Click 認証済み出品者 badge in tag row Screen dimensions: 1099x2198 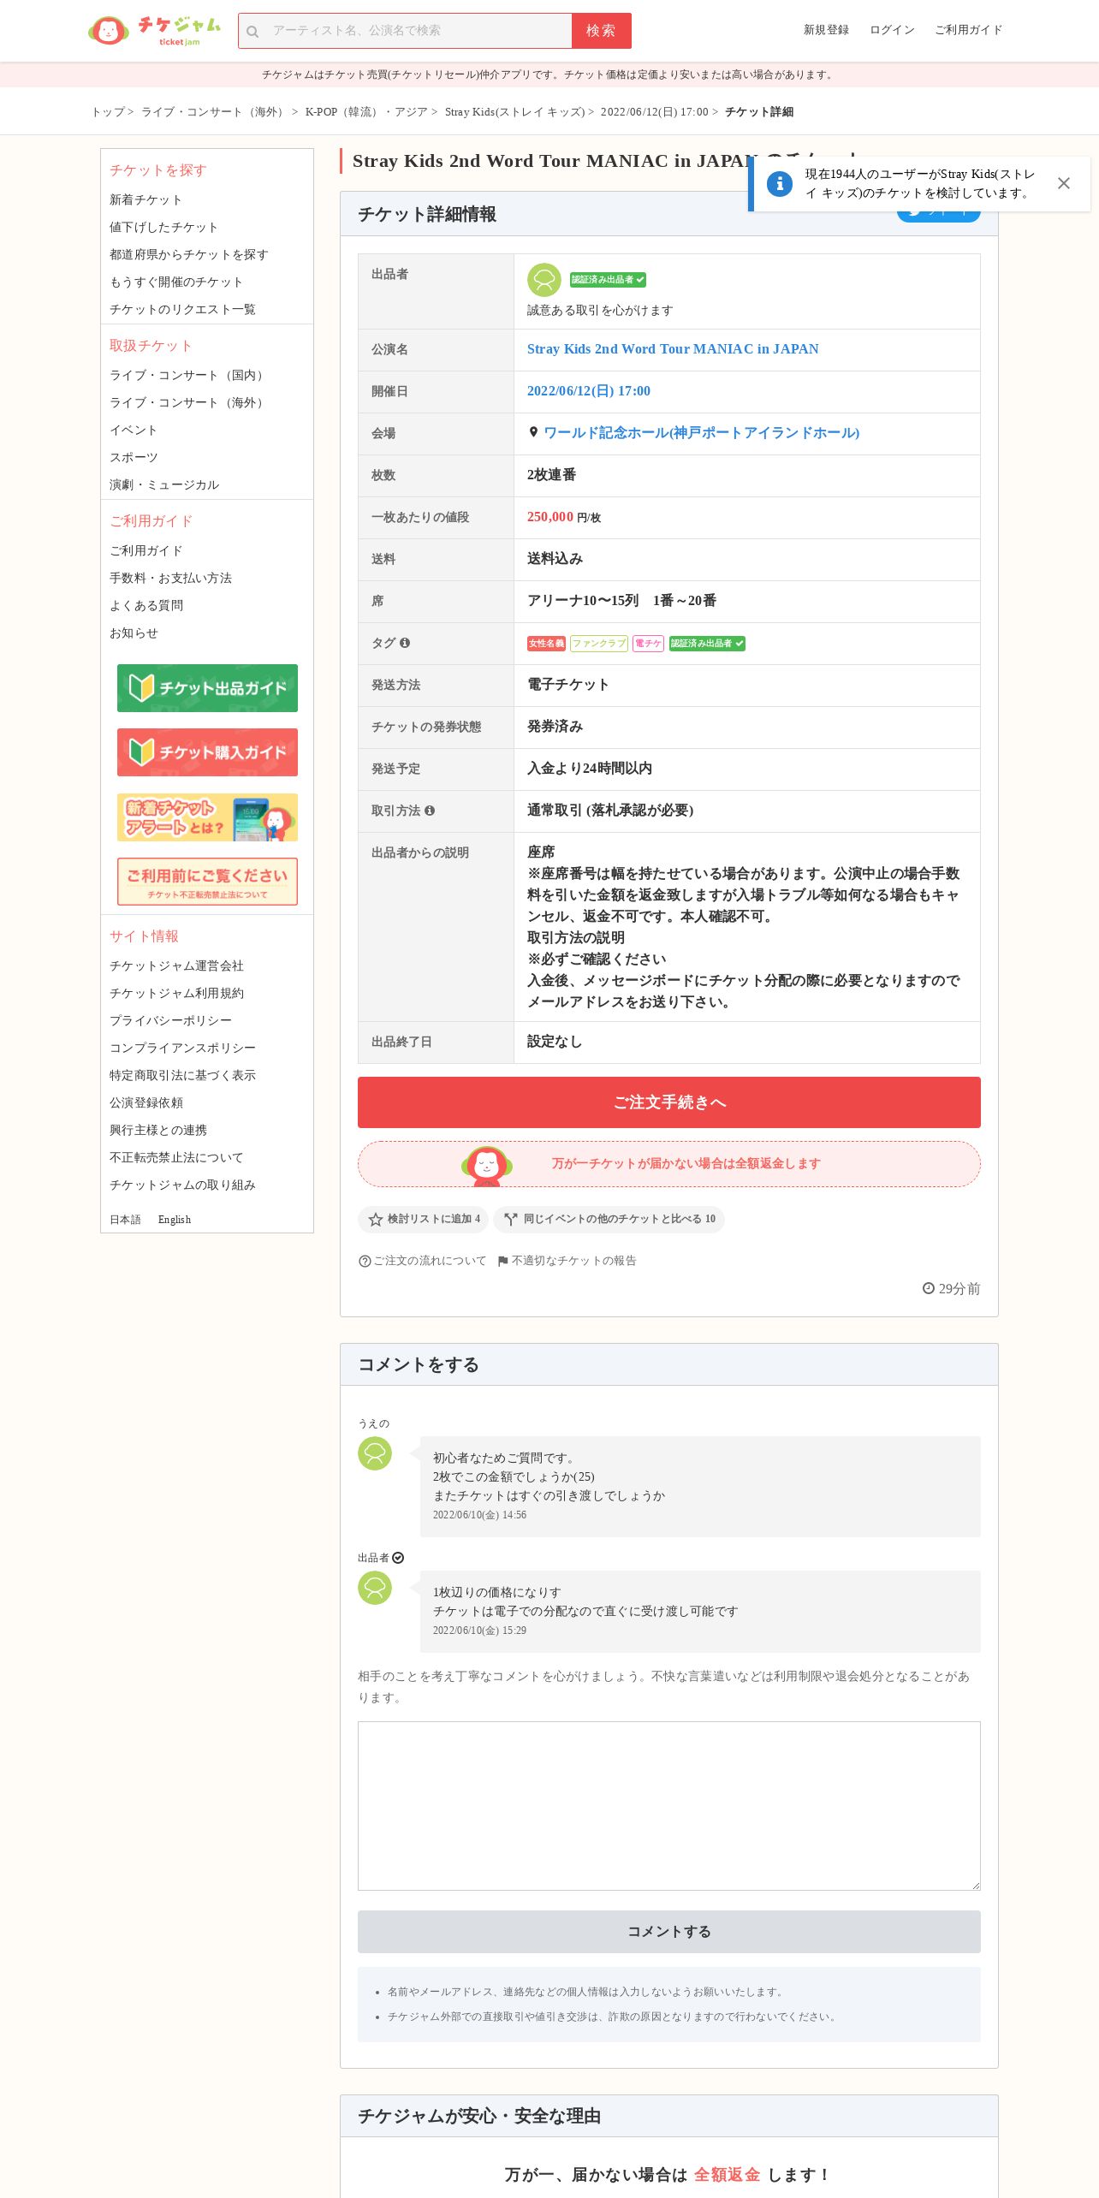tap(707, 644)
